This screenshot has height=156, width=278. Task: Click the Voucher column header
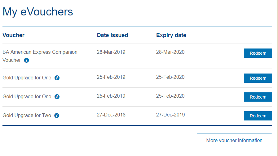point(13,35)
